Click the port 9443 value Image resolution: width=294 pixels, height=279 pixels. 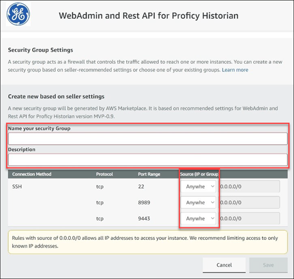point(144,218)
